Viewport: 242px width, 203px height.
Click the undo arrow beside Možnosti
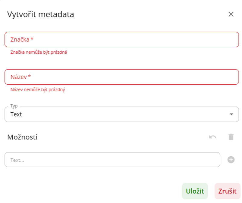pyautogui.click(x=213, y=137)
